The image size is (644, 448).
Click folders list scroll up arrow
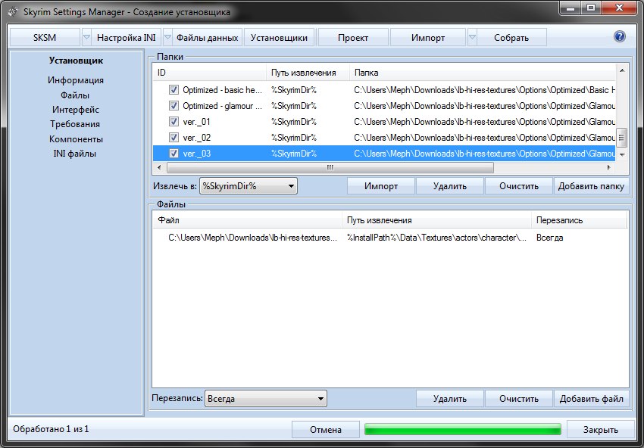tap(622, 70)
